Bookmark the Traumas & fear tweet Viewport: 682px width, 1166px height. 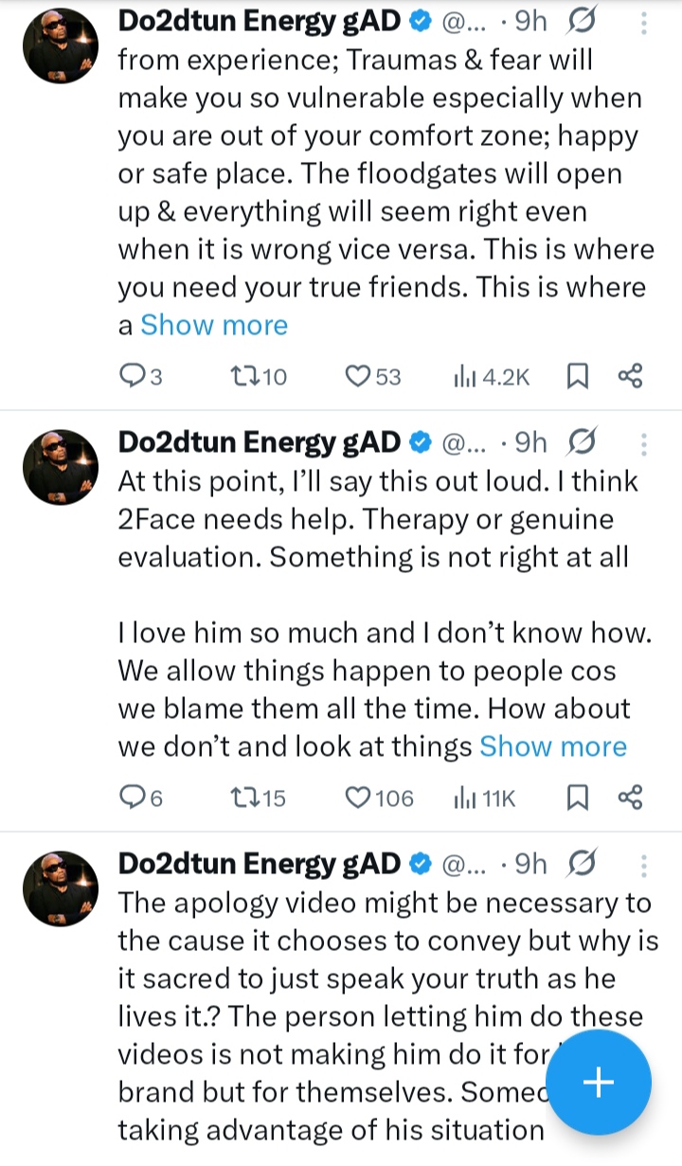[x=577, y=377]
